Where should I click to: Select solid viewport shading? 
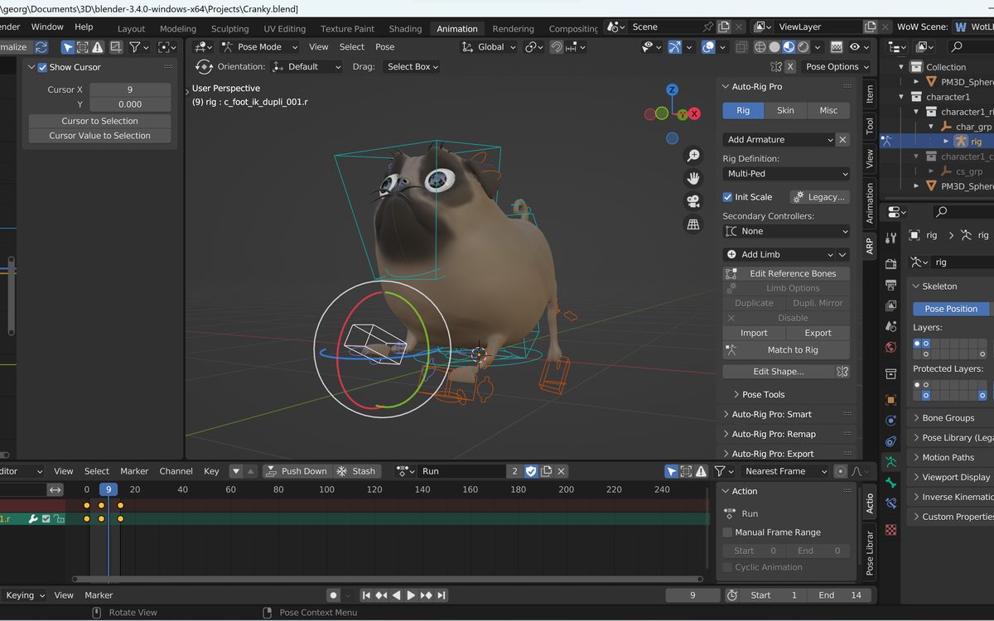click(774, 47)
